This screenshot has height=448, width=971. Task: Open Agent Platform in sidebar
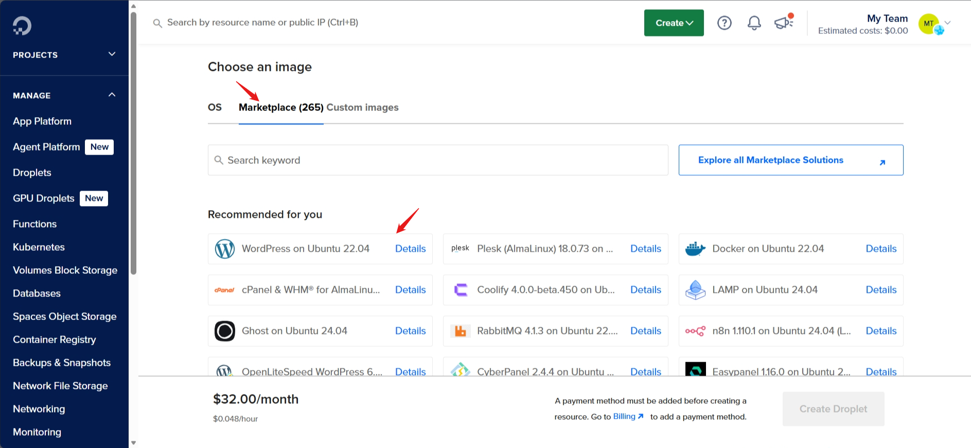[x=46, y=147]
